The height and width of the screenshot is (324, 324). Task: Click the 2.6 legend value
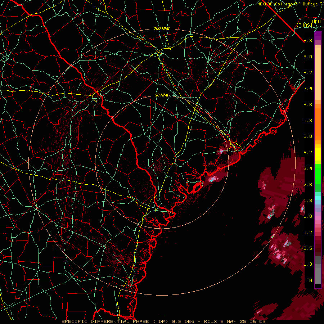[x=308, y=185]
